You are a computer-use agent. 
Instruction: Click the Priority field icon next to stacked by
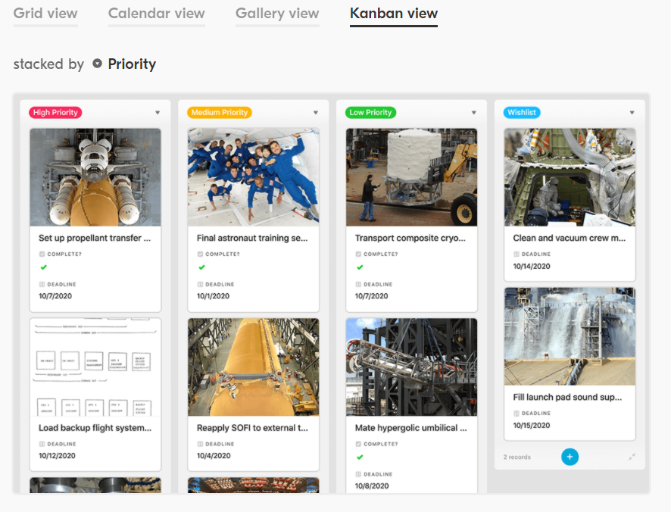point(97,64)
